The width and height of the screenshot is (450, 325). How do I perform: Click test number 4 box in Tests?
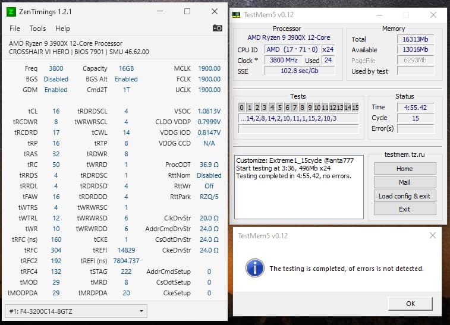pos(272,108)
